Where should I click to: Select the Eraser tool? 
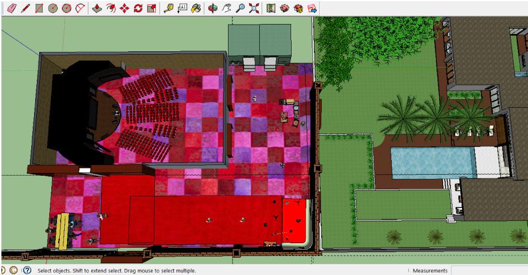11,8
